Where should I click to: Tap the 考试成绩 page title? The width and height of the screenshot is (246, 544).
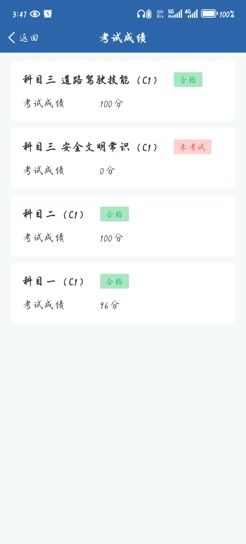(x=123, y=38)
